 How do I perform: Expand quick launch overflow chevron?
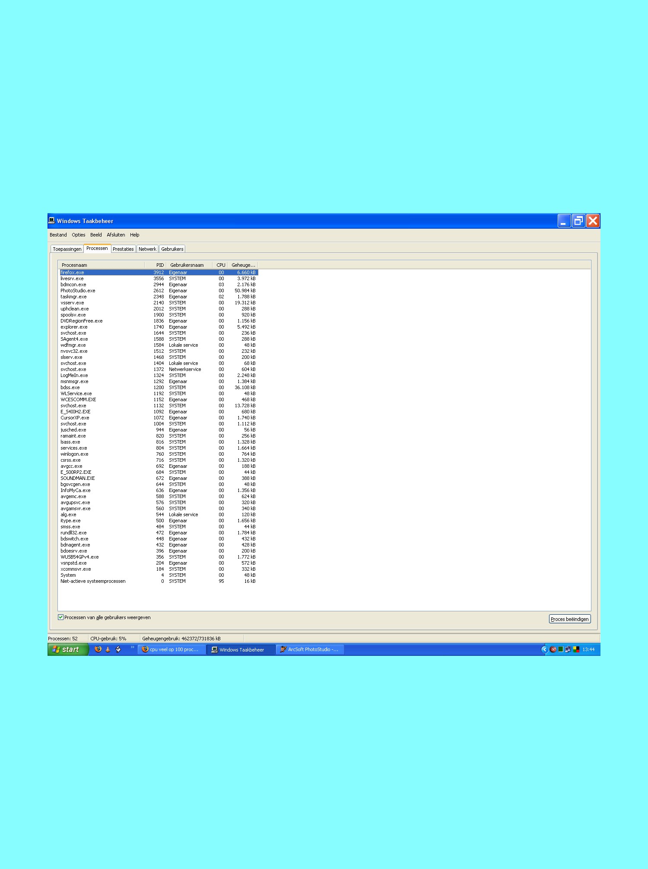[132, 647]
